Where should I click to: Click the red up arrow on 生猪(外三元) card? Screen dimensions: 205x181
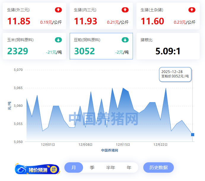(58, 10)
